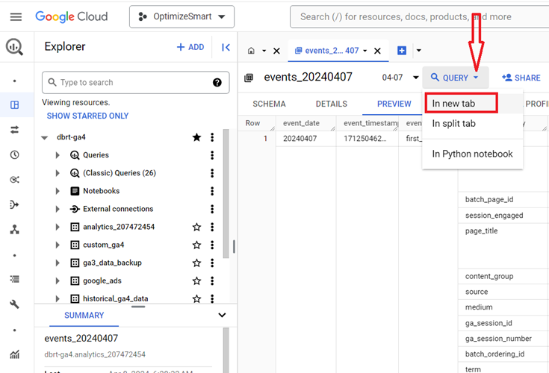Open more actions for custom_ga4

pyautogui.click(x=212, y=245)
